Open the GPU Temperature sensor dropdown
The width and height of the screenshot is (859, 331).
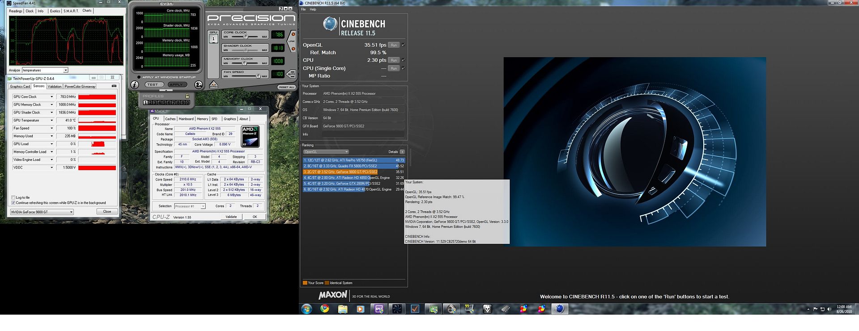coord(52,120)
